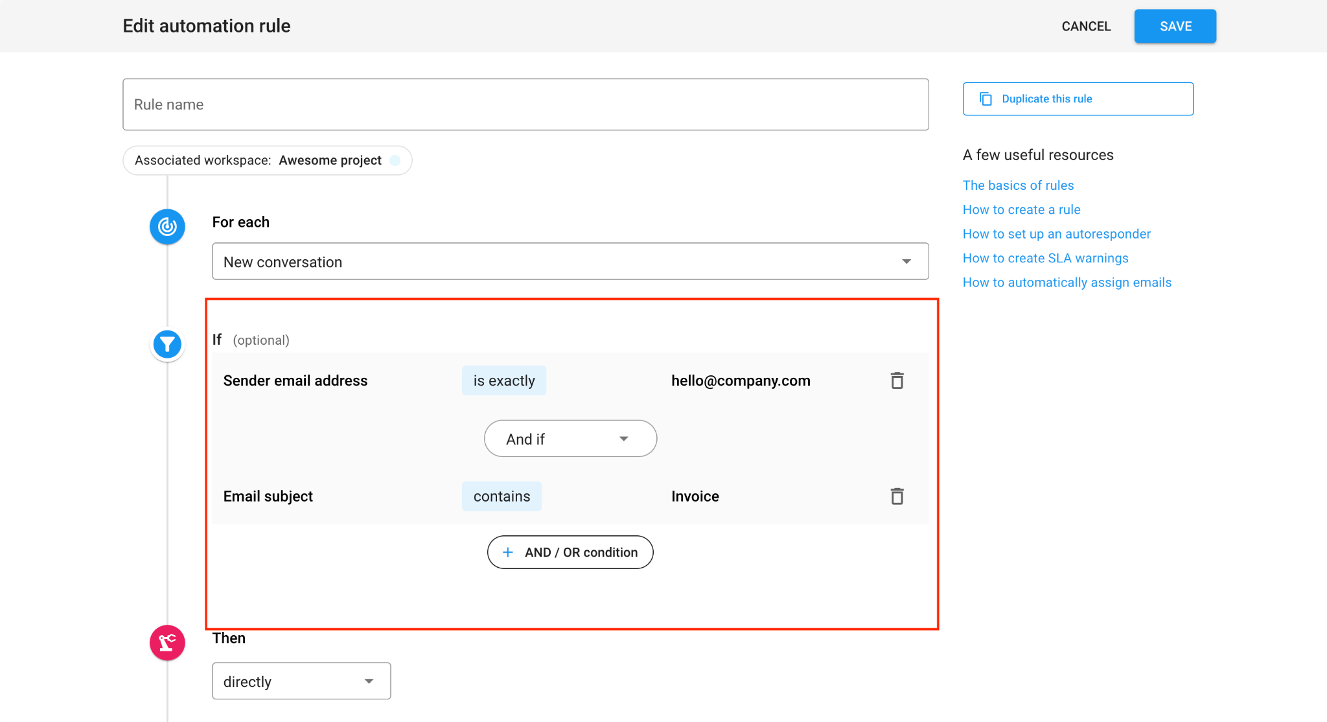Screen dimensions: 1327x722
Task: Click the Associated workspace Awesome project chip
Action: pyautogui.click(x=267, y=160)
